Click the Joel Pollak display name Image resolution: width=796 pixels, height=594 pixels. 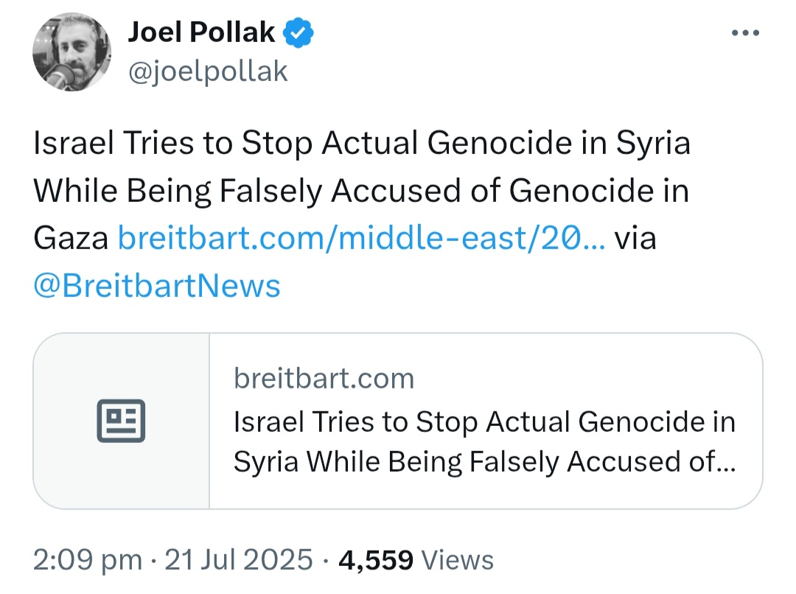(201, 32)
